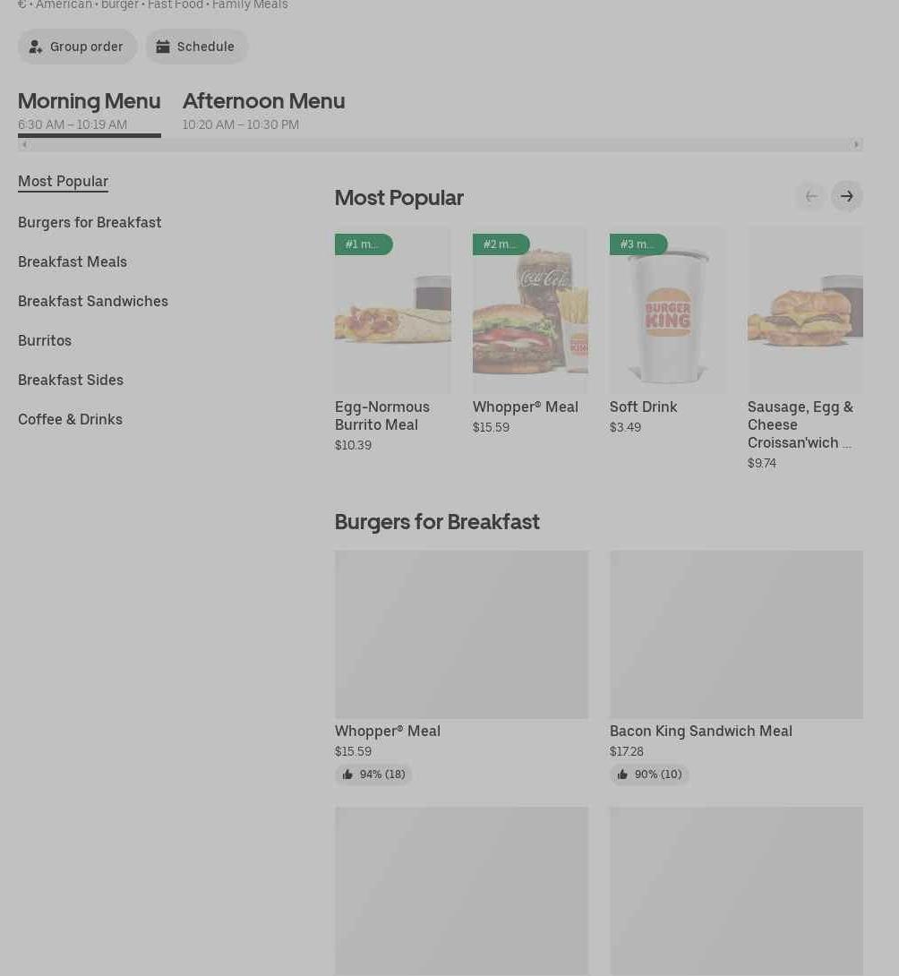
Task: Navigate to the Burritos category
Action: click(45, 340)
